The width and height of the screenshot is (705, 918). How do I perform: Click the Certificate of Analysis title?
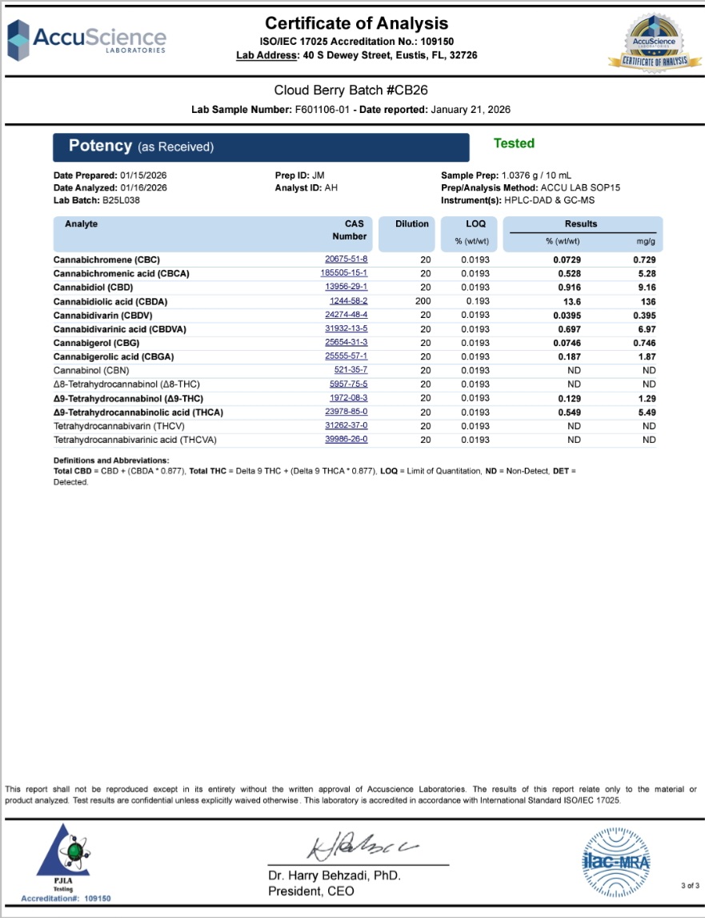pos(357,23)
